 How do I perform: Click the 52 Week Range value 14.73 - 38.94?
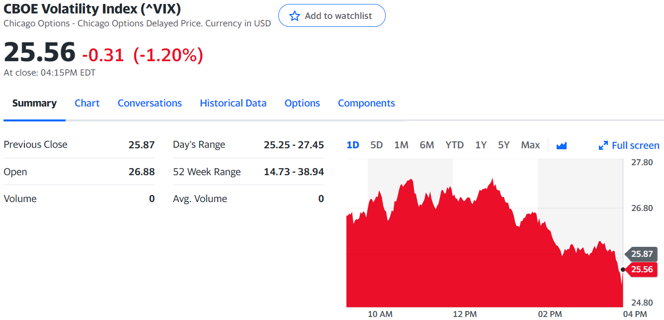[294, 172]
